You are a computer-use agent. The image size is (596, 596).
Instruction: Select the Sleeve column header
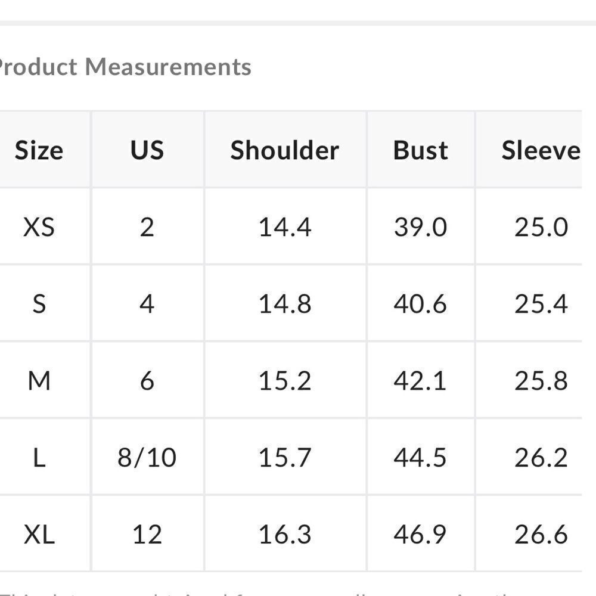point(541,150)
